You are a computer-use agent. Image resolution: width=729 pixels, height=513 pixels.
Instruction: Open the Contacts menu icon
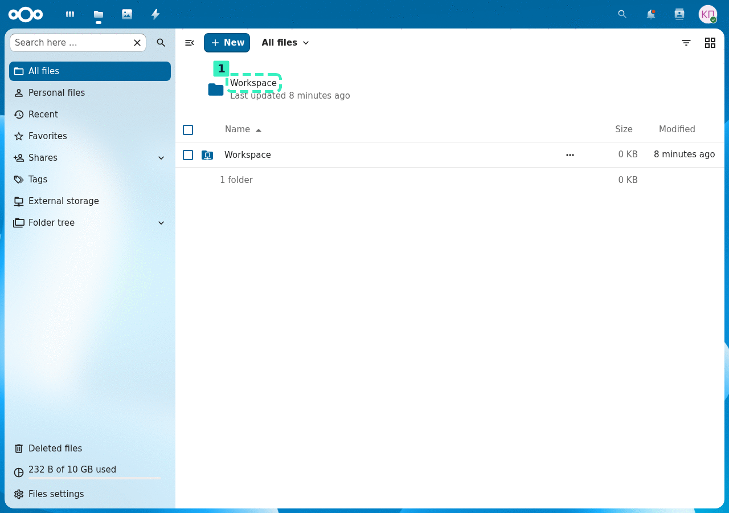point(679,14)
